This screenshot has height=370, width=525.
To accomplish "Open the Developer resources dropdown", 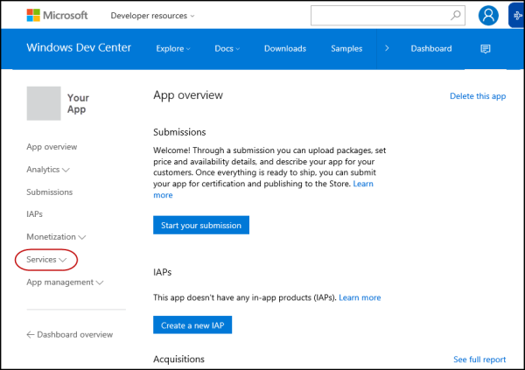I will [x=153, y=16].
